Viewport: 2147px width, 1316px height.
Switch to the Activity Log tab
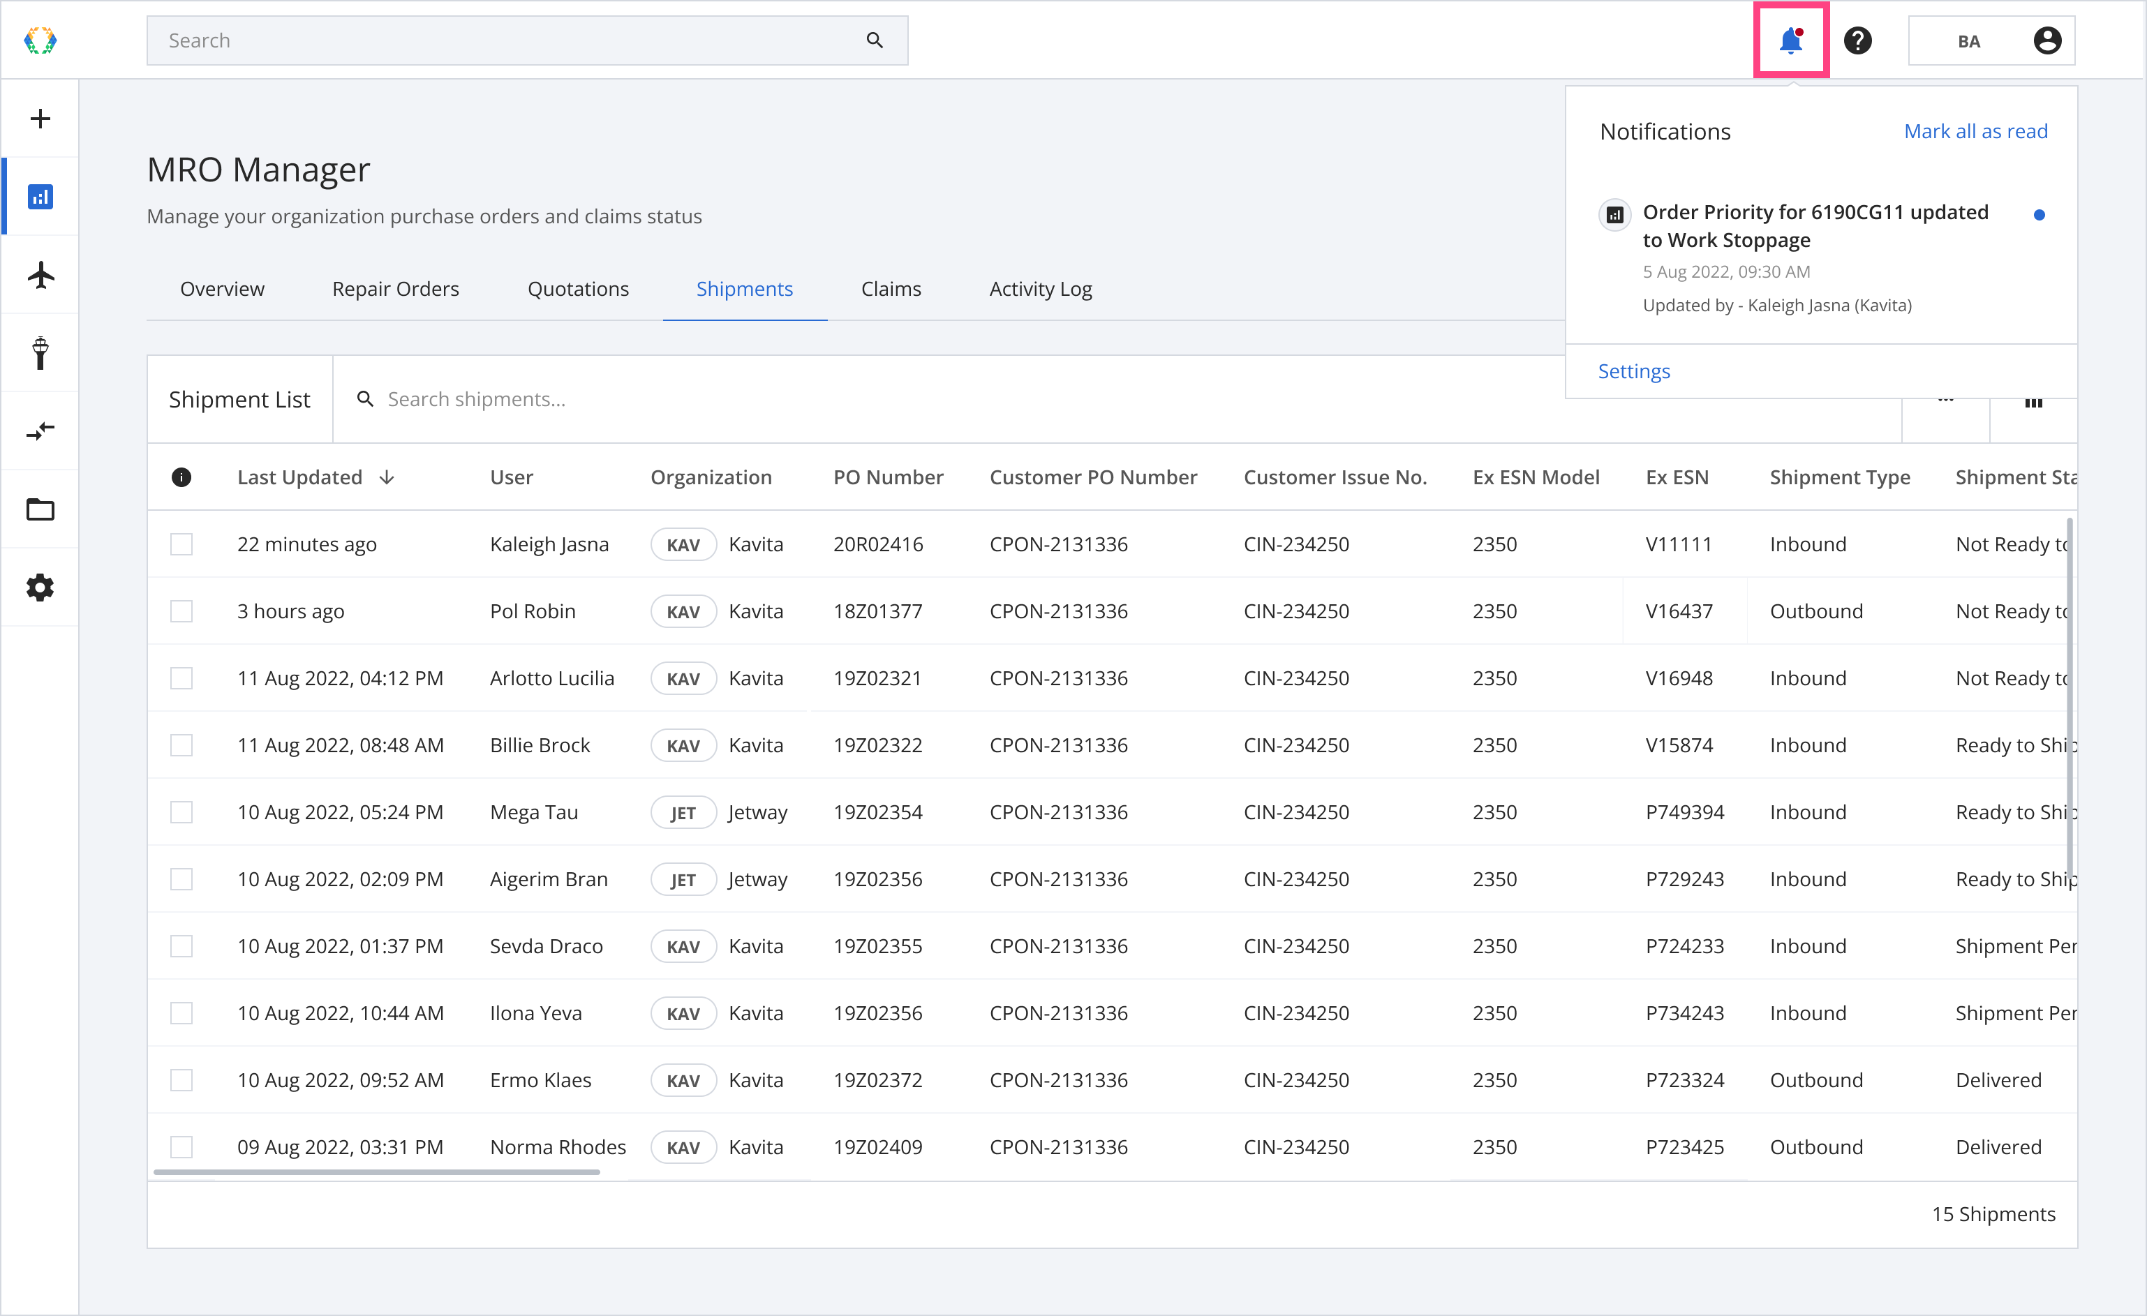pyautogui.click(x=1041, y=289)
